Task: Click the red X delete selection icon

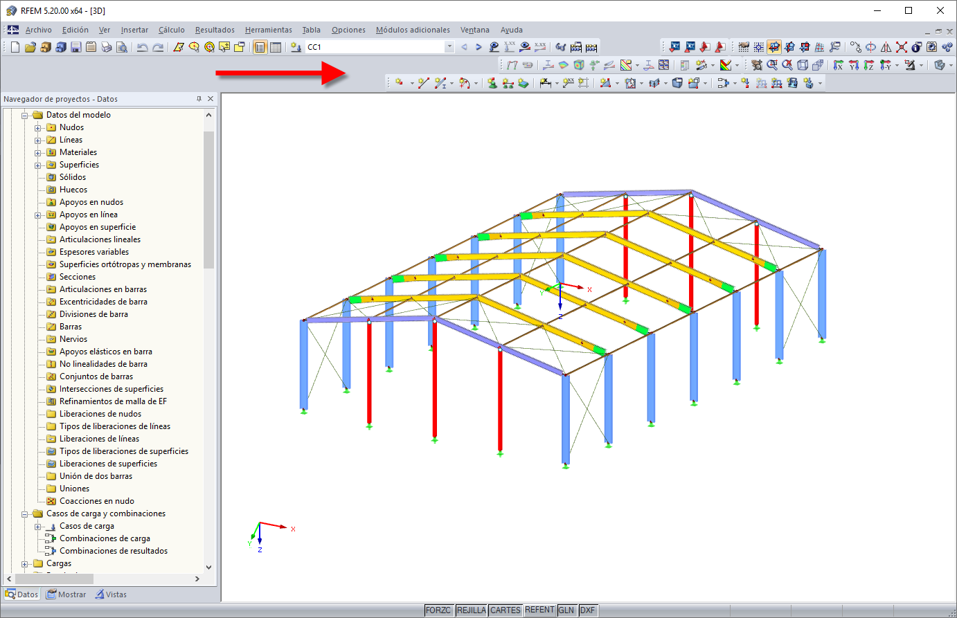Action: (902, 47)
